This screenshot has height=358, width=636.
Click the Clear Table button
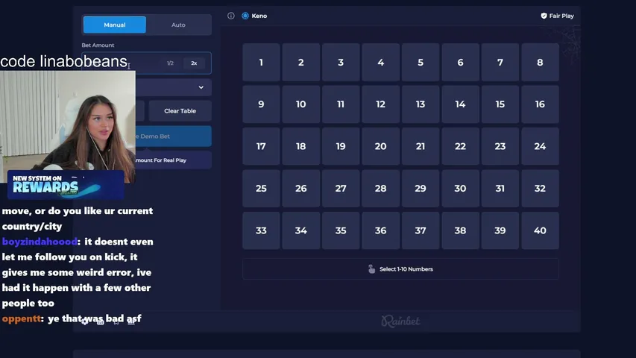(180, 111)
